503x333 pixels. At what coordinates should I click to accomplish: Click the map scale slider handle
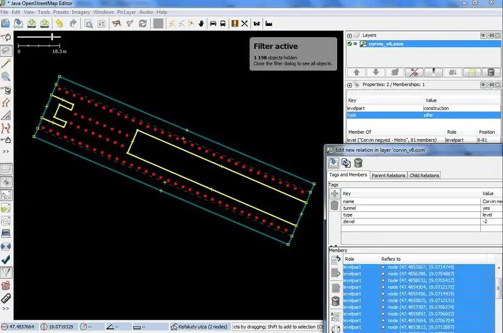pyautogui.click(x=52, y=38)
